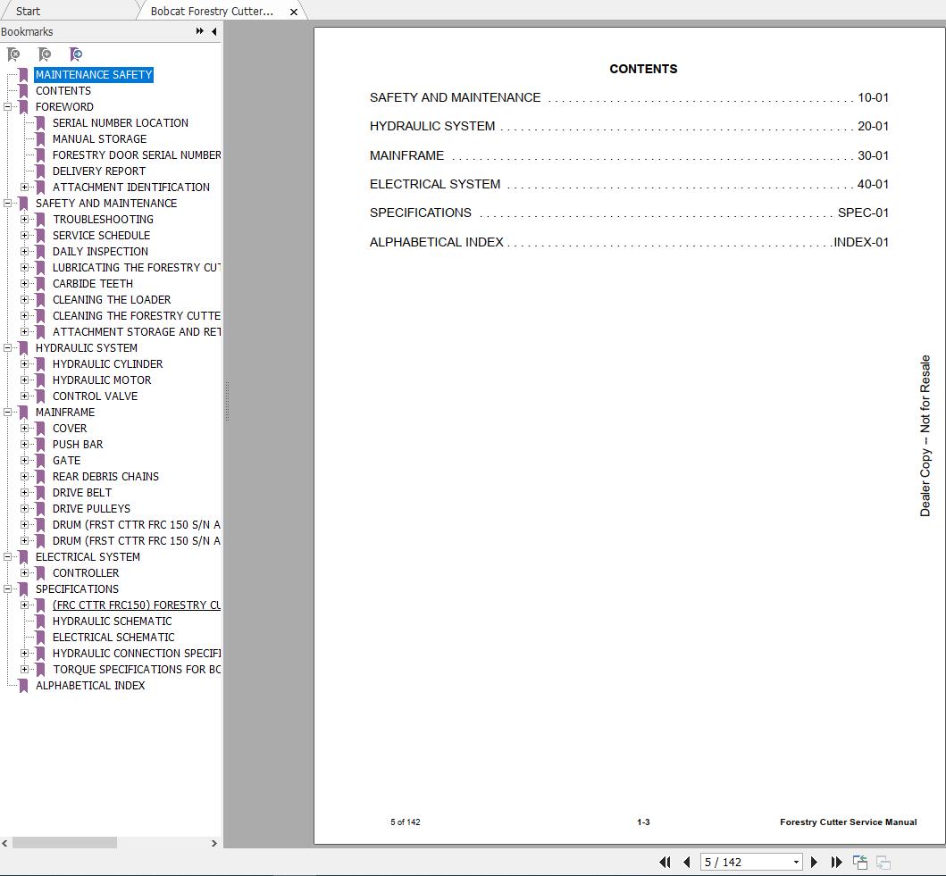
Task: Open the FORESTRY DOOR SERIAL NUMBER bookmark
Action: click(x=137, y=155)
